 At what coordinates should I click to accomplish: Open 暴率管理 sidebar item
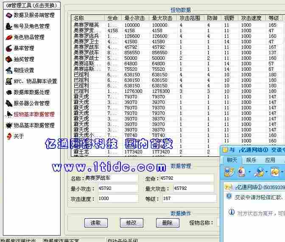pyautogui.click(x=24, y=48)
